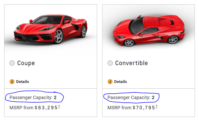Screen dimensions: 199x120
Task: Select the Convertible radio button
Action: pyautogui.click(x=110, y=63)
